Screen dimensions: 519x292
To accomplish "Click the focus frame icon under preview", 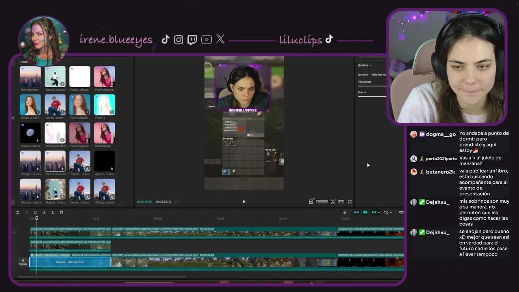I will click(x=333, y=202).
